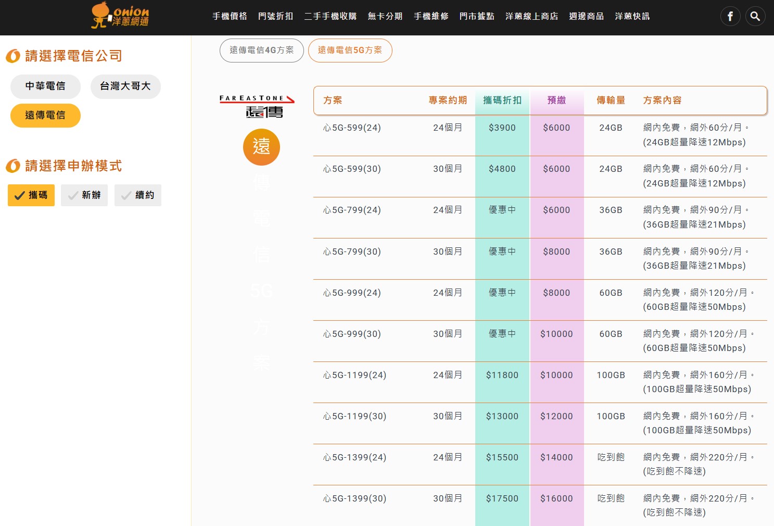This screenshot has height=526, width=774.
Task: Open 門市據點 menu
Action: (477, 16)
